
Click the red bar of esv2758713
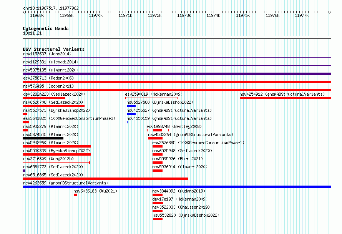point(177,82)
